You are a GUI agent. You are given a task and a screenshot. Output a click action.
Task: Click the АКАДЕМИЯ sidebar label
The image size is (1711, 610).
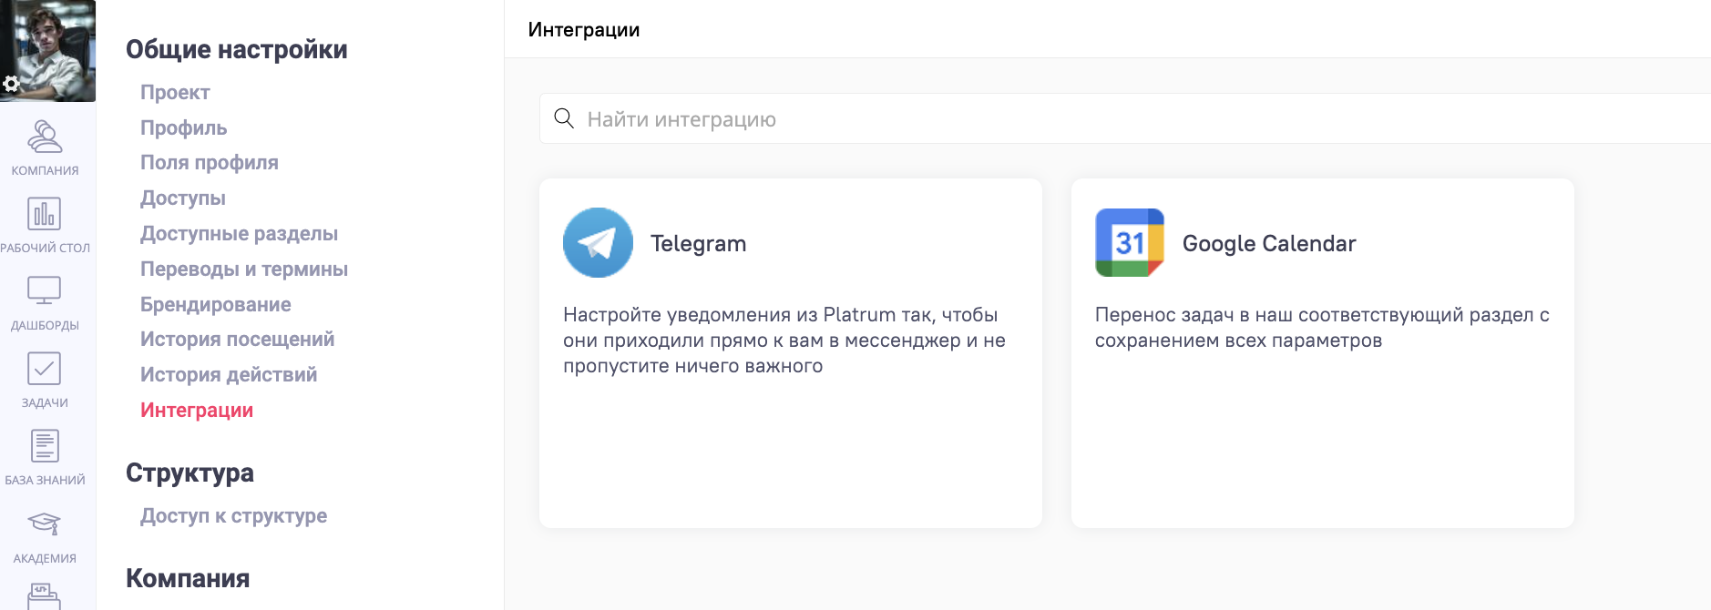click(x=45, y=558)
